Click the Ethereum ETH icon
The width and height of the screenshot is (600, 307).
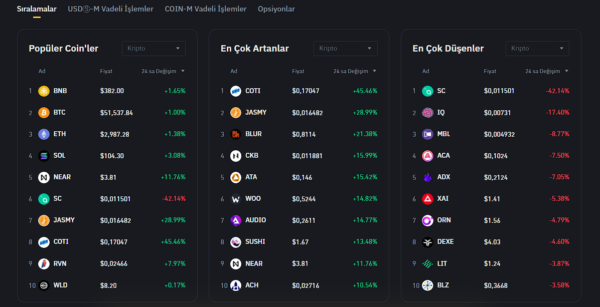(44, 134)
